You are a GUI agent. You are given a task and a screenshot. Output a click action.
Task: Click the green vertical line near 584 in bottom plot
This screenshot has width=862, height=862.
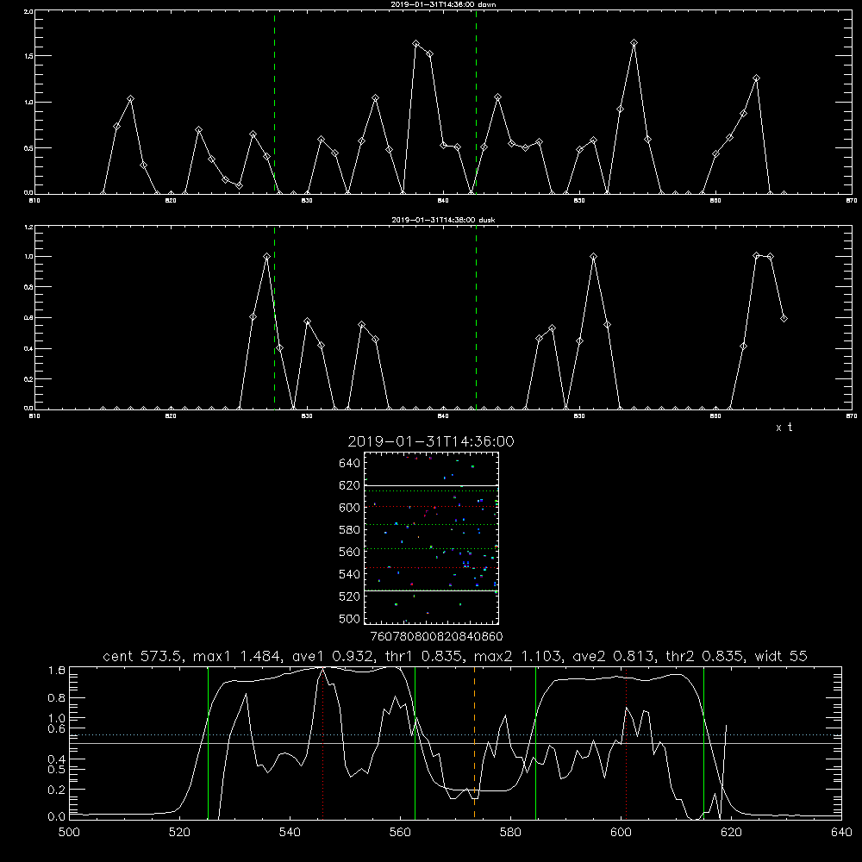click(x=535, y=743)
